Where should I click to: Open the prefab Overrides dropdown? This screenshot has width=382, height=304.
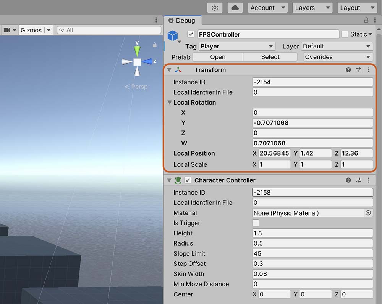338,57
